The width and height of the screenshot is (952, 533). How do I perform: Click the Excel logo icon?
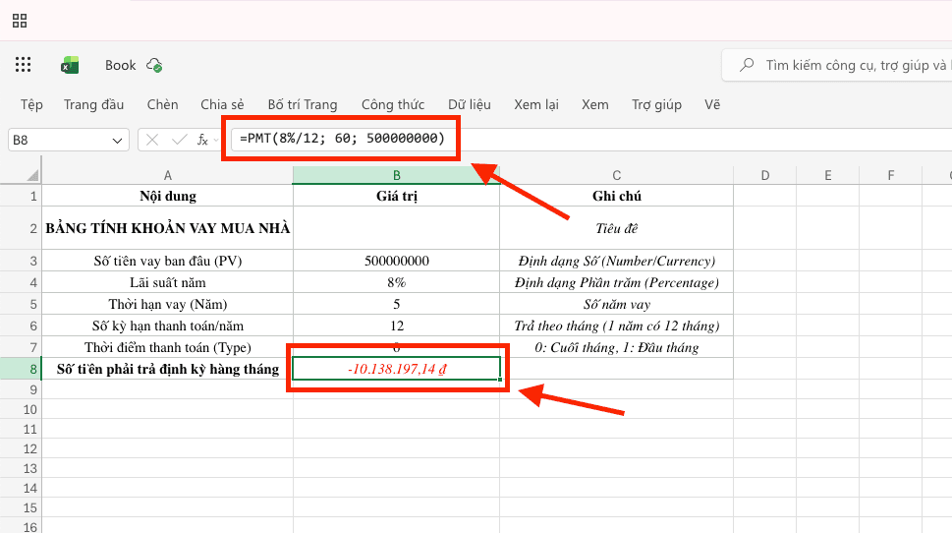(70, 65)
